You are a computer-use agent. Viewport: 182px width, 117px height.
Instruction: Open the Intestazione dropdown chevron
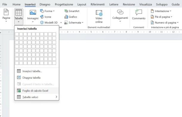tap(170, 11)
